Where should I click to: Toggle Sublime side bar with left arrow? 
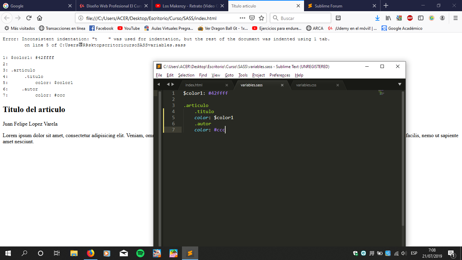tap(158, 84)
